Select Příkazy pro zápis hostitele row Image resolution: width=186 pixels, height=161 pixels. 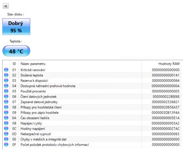point(92,113)
